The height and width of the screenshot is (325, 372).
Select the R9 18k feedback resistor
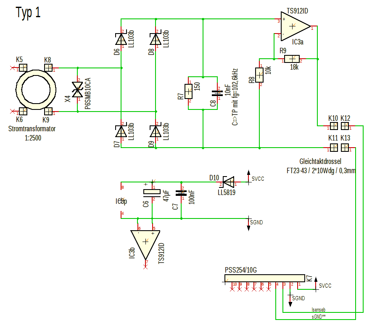tap(292, 59)
